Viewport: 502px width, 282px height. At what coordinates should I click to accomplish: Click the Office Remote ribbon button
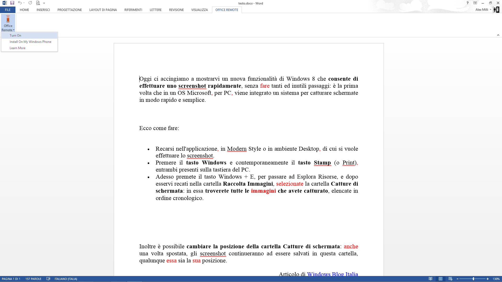(x=8, y=23)
